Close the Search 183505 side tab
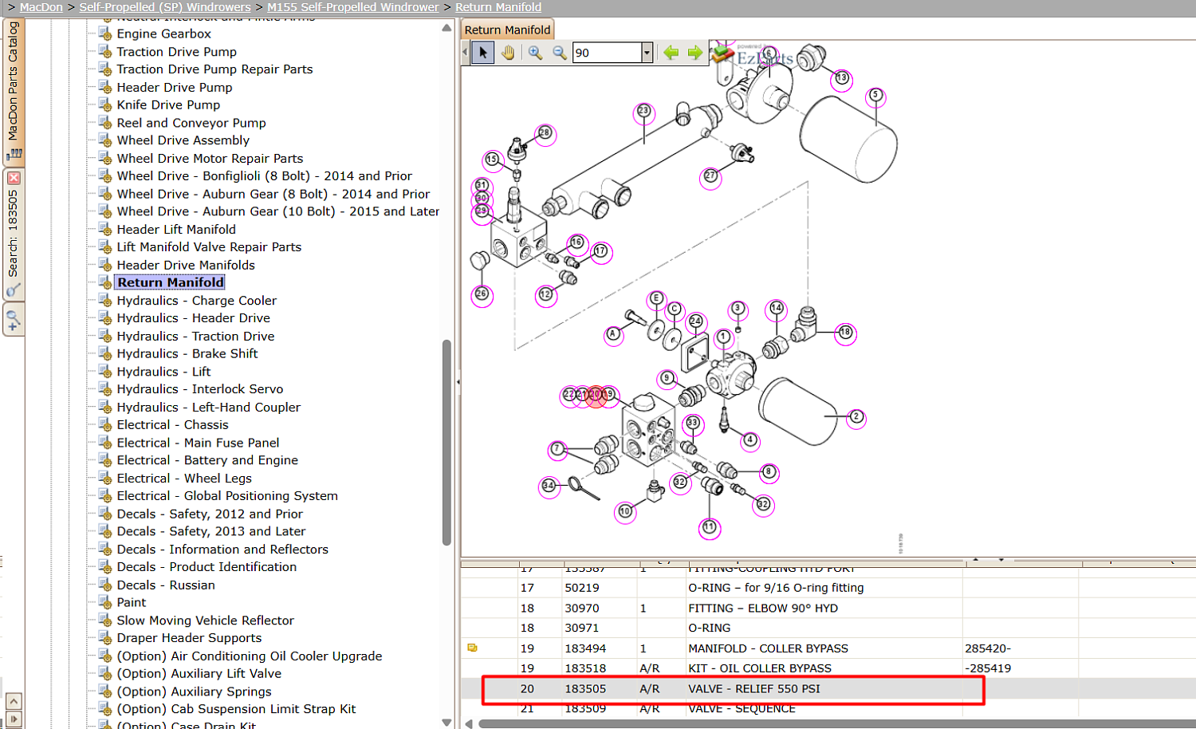1196x729 pixels. coord(14,178)
